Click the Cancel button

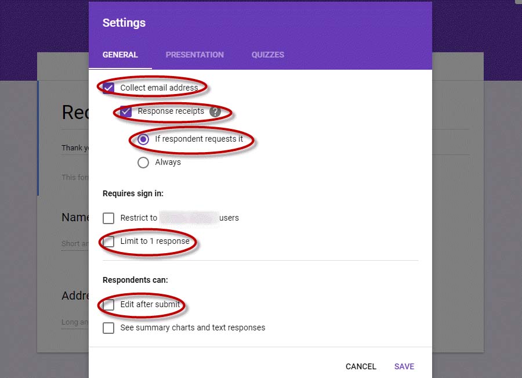[x=361, y=366]
